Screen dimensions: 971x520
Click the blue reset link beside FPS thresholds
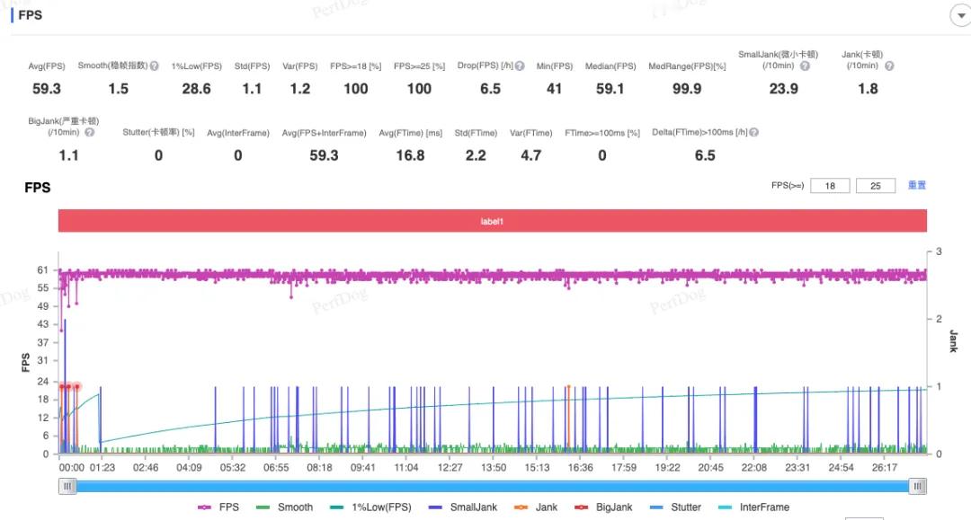[x=916, y=185]
